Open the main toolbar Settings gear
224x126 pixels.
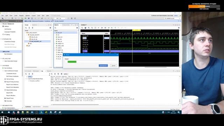tap(29, 19)
